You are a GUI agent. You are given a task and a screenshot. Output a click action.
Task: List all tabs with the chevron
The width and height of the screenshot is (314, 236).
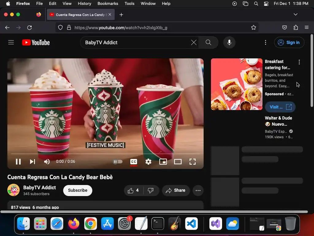295,14
